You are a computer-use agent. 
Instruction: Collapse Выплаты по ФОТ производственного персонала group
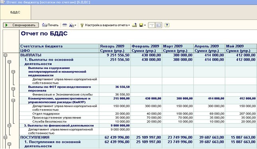[13, 89]
